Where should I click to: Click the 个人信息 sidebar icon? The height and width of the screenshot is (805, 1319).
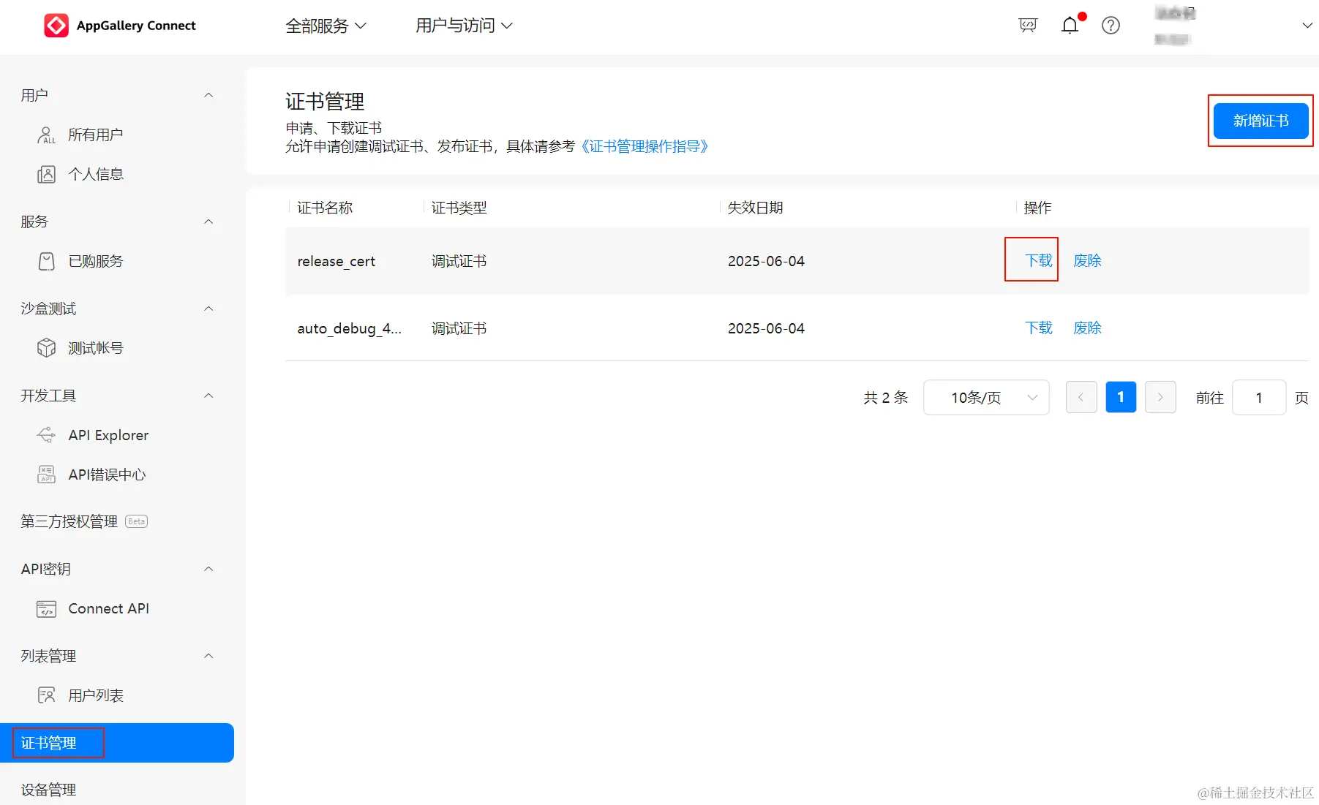(46, 174)
